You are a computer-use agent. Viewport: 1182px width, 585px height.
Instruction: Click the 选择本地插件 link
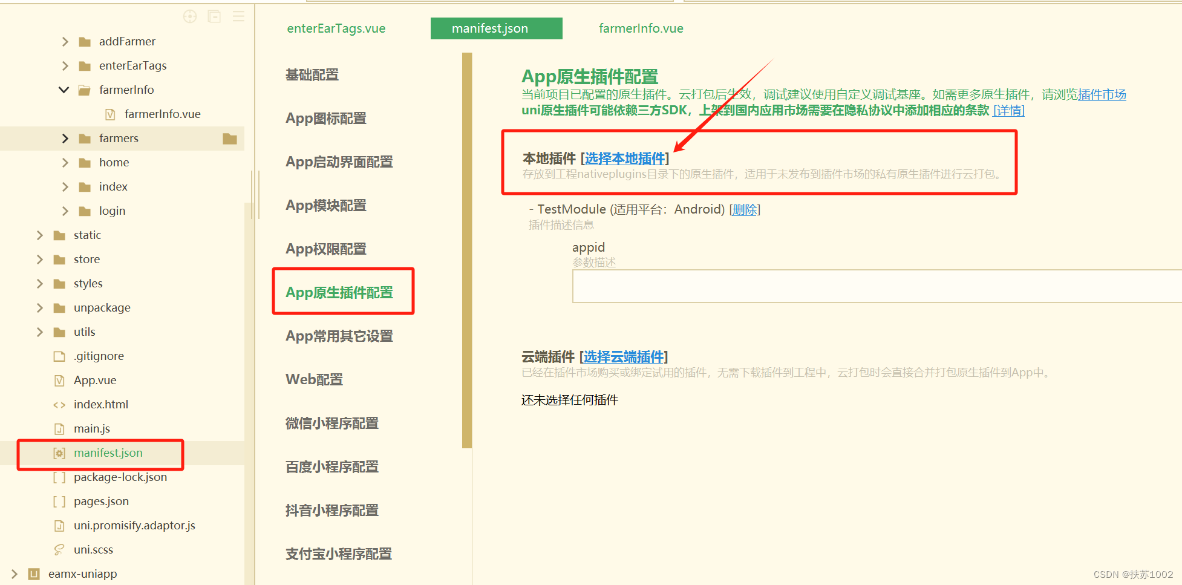click(625, 159)
